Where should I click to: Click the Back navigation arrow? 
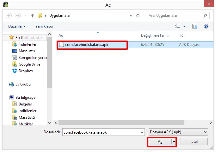click(9, 16)
